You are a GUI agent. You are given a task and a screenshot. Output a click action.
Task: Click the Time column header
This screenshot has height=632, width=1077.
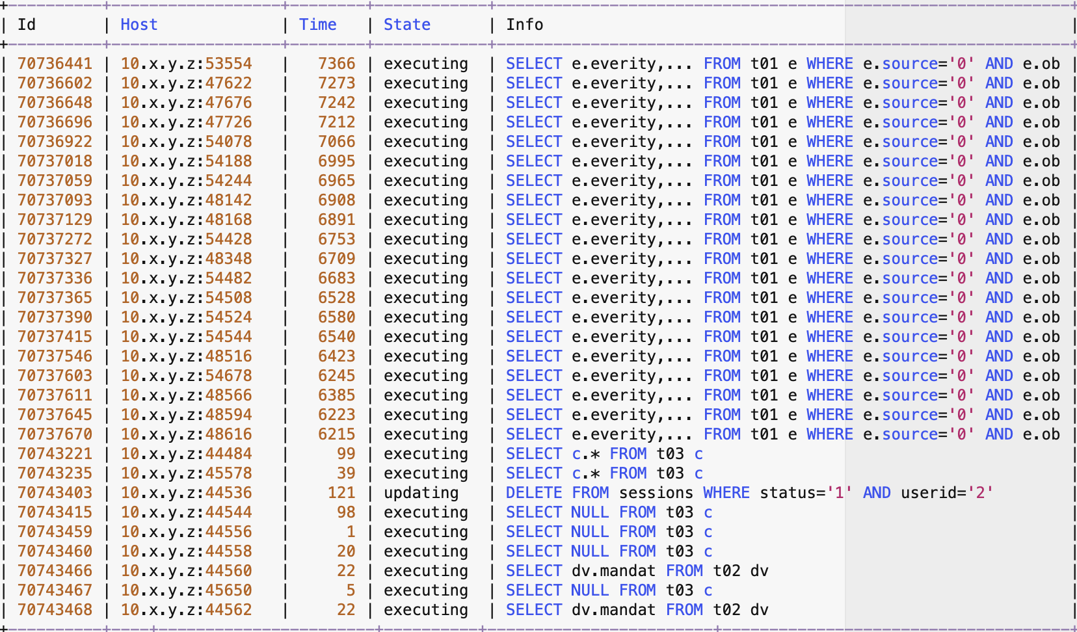click(x=319, y=25)
